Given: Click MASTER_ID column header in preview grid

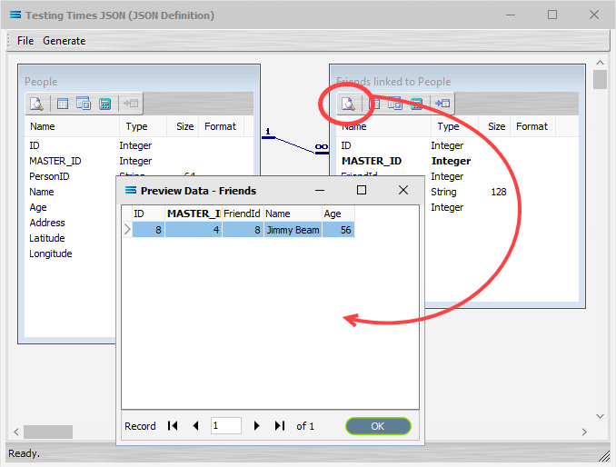Looking at the screenshot, I should click(x=194, y=214).
